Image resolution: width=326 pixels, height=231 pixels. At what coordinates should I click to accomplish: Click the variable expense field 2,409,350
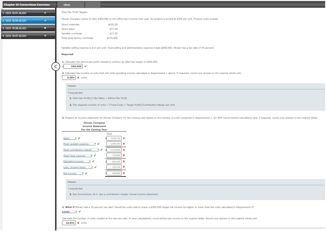[x=114, y=144]
